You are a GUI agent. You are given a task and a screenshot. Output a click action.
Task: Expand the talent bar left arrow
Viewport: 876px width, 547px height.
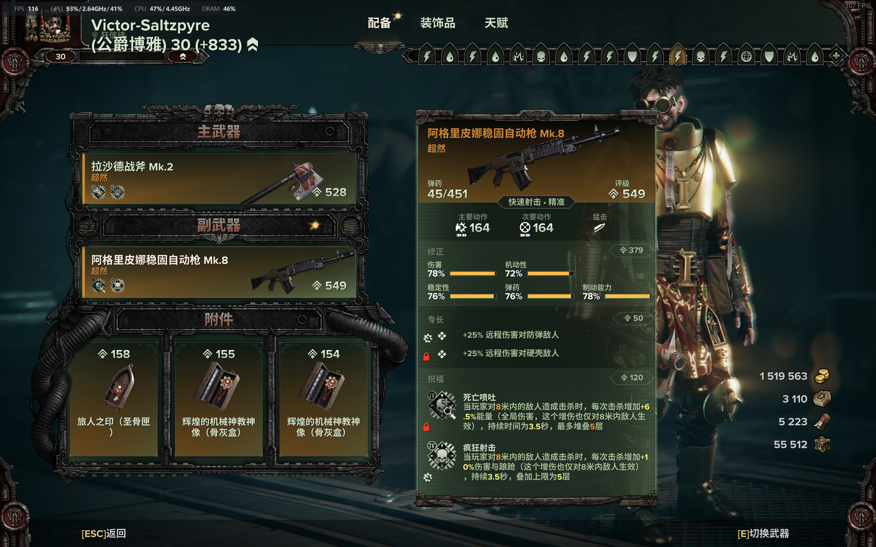[x=409, y=56]
